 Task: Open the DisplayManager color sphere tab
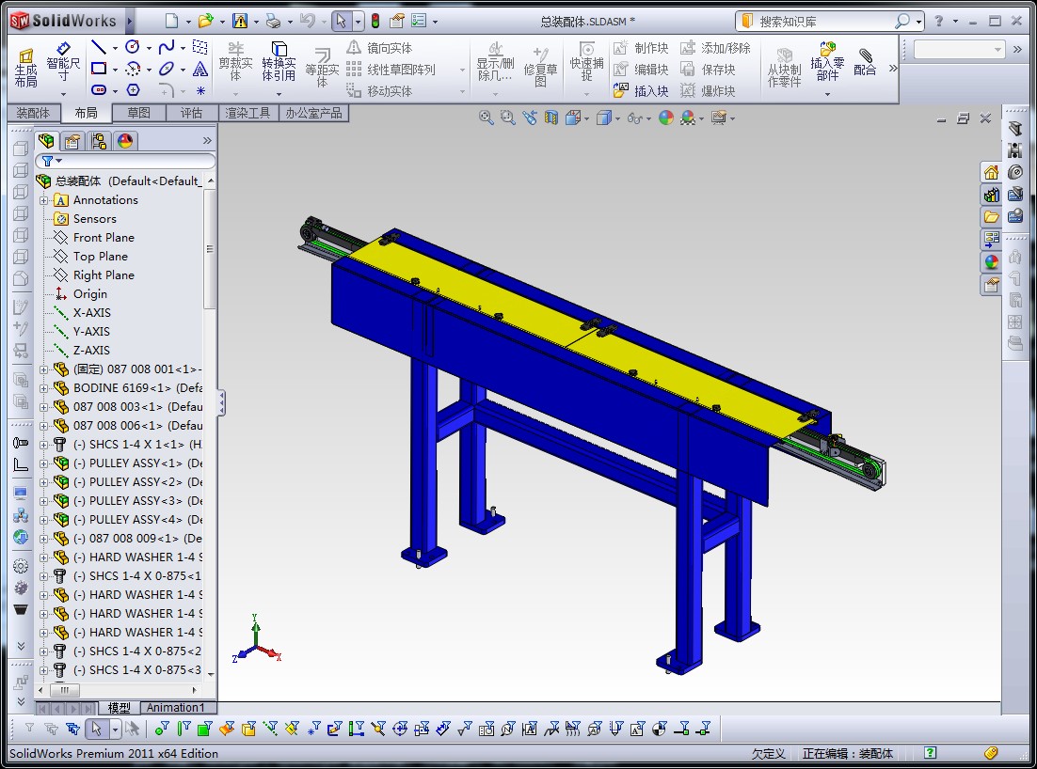(125, 141)
